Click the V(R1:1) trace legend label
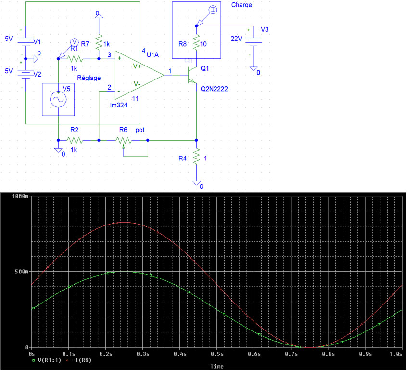Viewport: 407px width, 370px height. (x=49, y=360)
